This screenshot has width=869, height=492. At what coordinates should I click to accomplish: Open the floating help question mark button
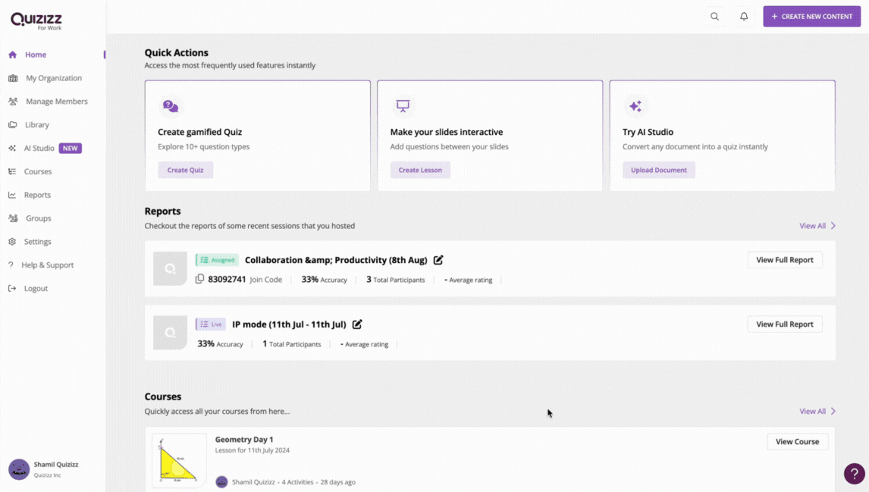pos(854,474)
